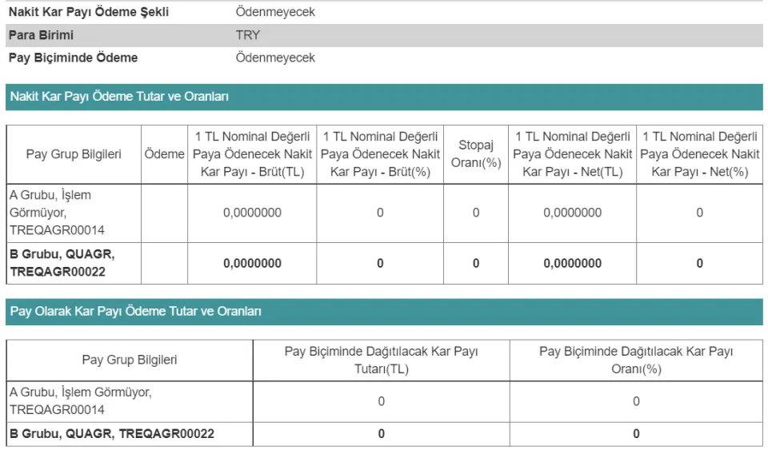
Task: Click the 'Nakit Kar Payı Ödeme Şekli' label
Action: point(88,13)
